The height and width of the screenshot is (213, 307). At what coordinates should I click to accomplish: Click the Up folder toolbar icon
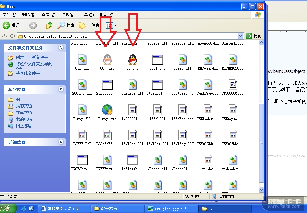pos(49,25)
